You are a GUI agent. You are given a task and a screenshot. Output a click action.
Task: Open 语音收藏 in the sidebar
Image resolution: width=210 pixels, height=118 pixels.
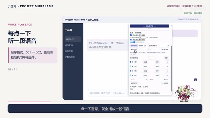(69, 51)
